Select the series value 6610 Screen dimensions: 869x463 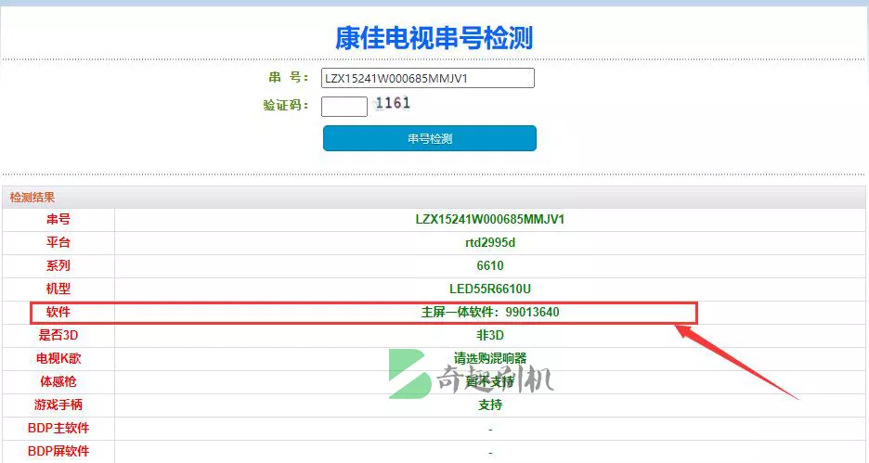(490, 266)
